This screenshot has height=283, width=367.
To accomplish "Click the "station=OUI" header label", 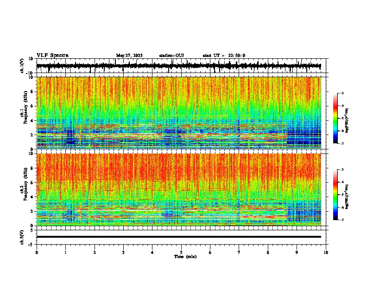I will click(x=171, y=55).
